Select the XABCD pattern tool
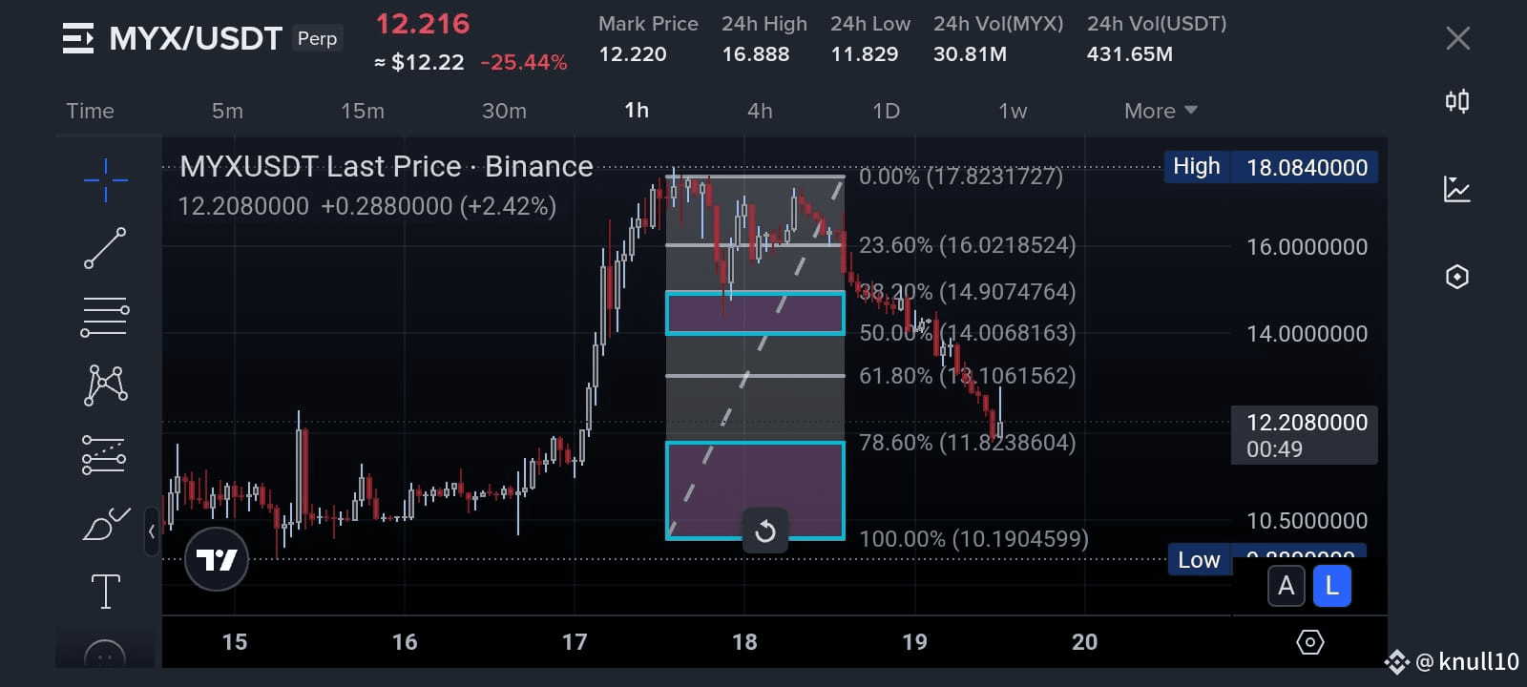Viewport: 1527px width, 687px height. (x=105, y=385)
